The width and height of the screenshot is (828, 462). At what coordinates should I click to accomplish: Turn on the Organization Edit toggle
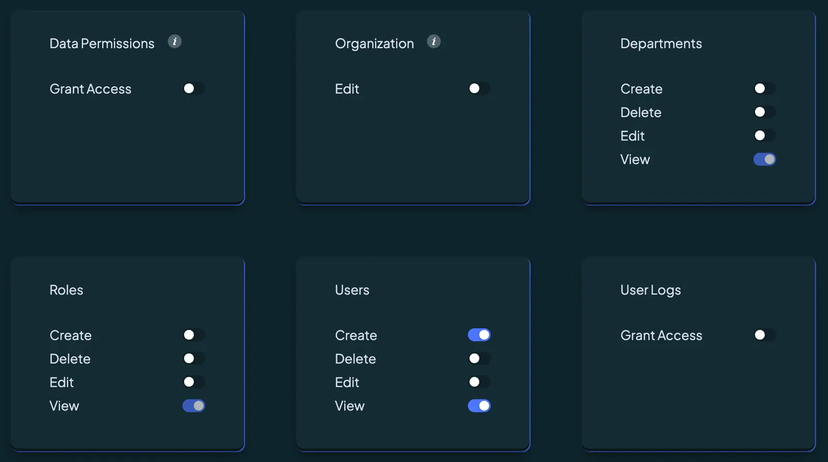(479, 88)
